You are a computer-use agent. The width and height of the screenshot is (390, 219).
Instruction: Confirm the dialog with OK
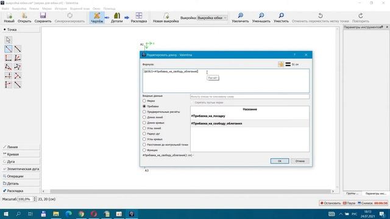click(280, 161)
